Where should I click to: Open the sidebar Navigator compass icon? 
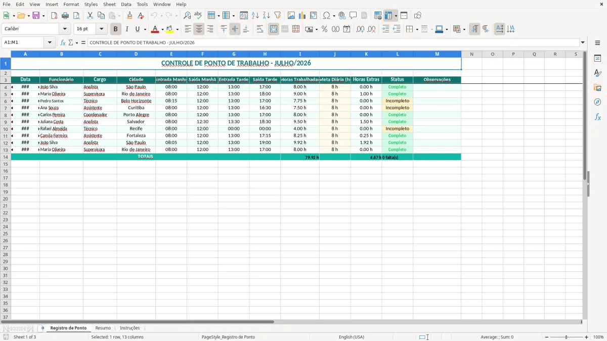(x=597, y=102)
